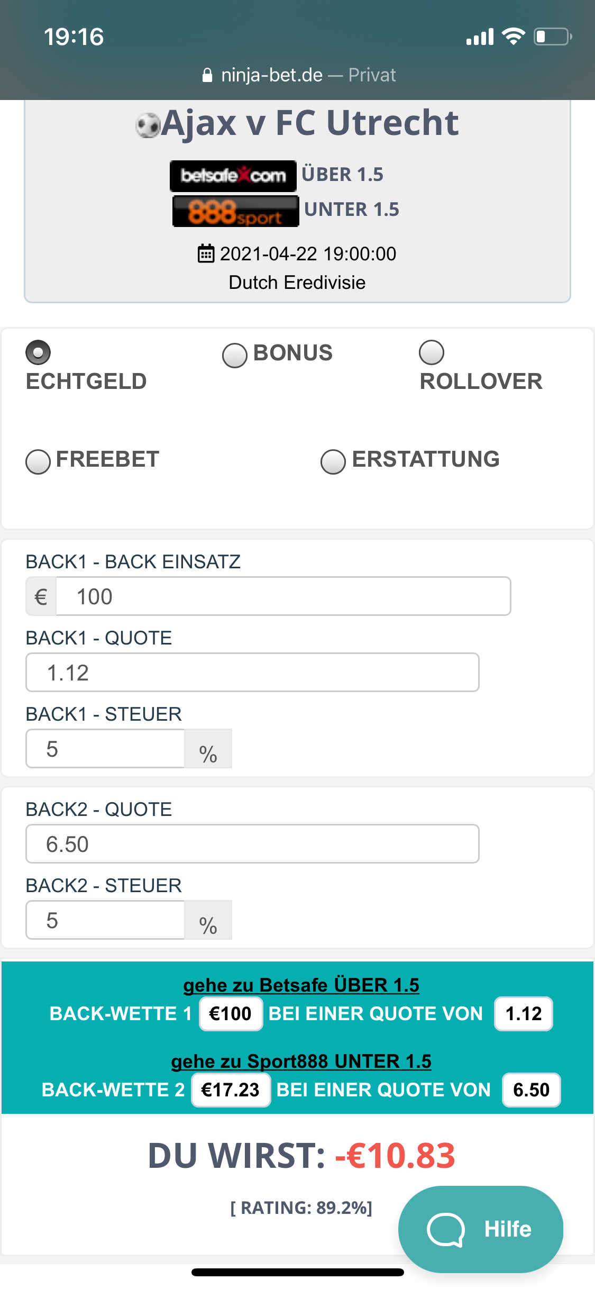Tap the chat bubble icon in Hilfe
The image size is (595, 1289).
pos(446,1229)
